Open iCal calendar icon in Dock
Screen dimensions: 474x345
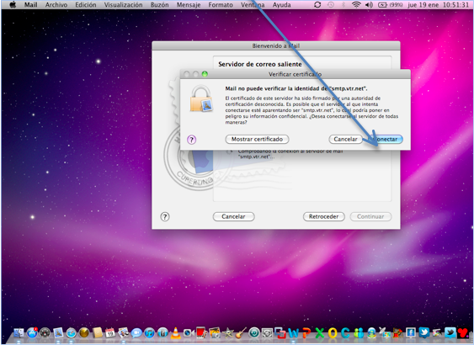110,333
